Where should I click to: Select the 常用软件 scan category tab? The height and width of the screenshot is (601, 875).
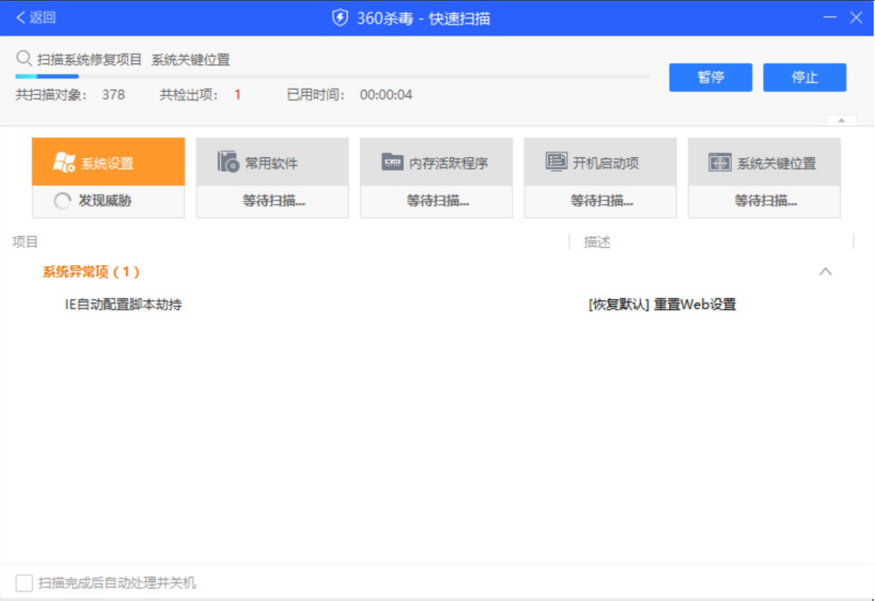point(272,162)
